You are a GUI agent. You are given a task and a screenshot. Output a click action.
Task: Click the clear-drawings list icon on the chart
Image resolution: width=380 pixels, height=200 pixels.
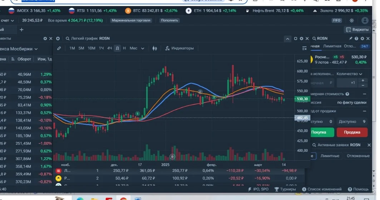[x=304, y=49]
